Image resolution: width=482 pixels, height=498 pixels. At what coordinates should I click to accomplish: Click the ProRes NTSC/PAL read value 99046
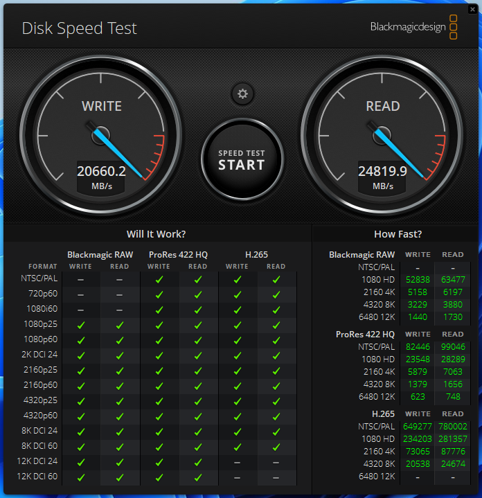click(453, 347)
